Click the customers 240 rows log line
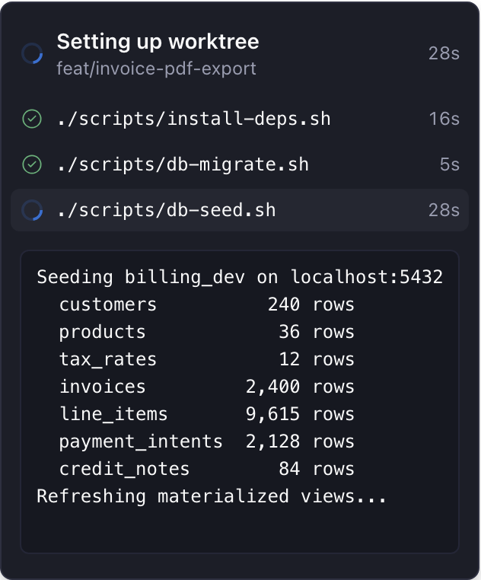 206,304
